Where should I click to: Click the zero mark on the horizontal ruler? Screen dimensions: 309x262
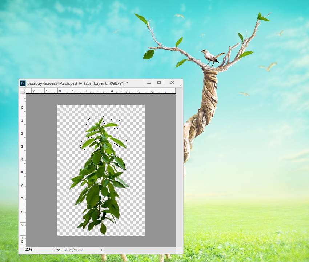click(x=60, y=91)
